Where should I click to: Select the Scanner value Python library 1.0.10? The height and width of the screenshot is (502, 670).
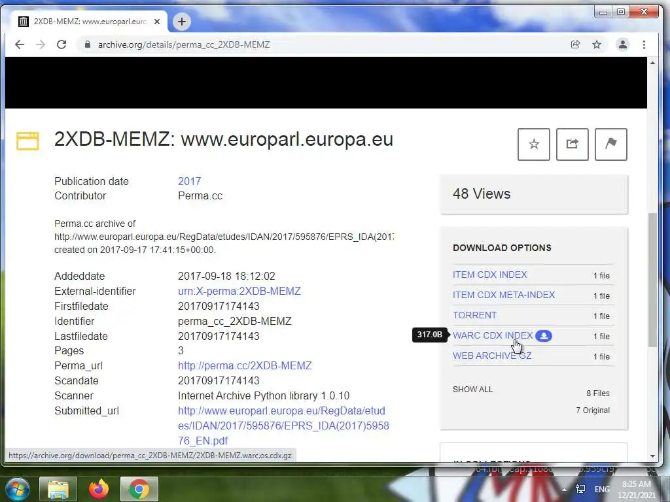(x=264, y=395)
